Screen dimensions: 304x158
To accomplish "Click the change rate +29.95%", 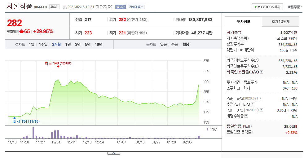I will [43, 31].
